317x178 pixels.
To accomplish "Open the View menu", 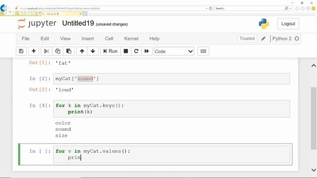I will click(x=65, y=39).
